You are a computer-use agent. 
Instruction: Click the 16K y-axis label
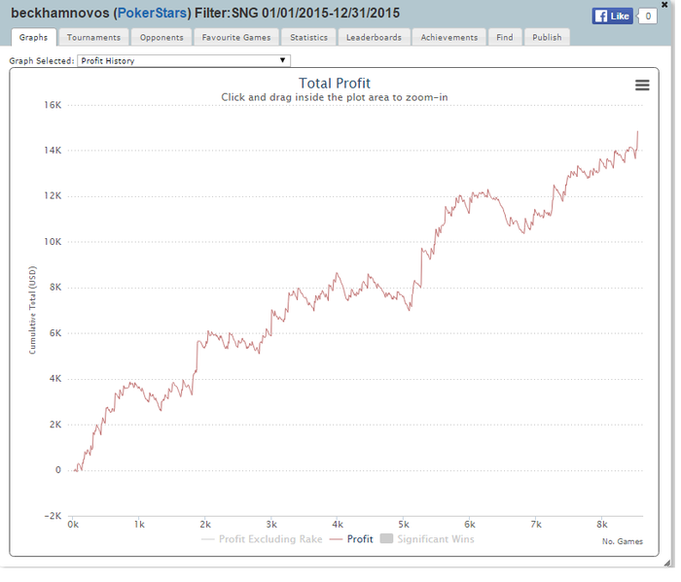[53, 105]
